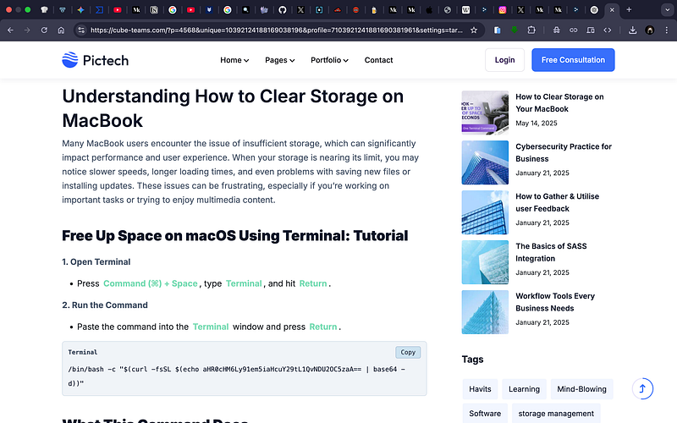
Task: Go to the browser home icon
Action: click(62, 30)
